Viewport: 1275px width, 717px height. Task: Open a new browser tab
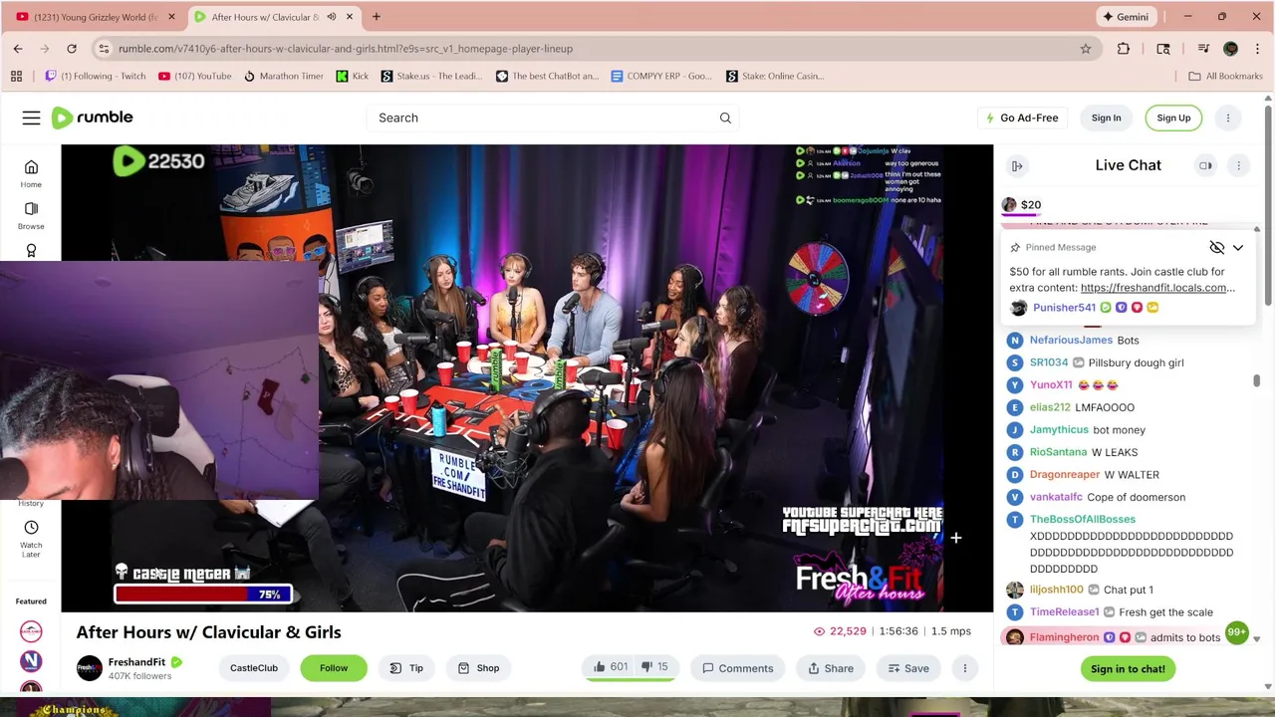[376, 17]
